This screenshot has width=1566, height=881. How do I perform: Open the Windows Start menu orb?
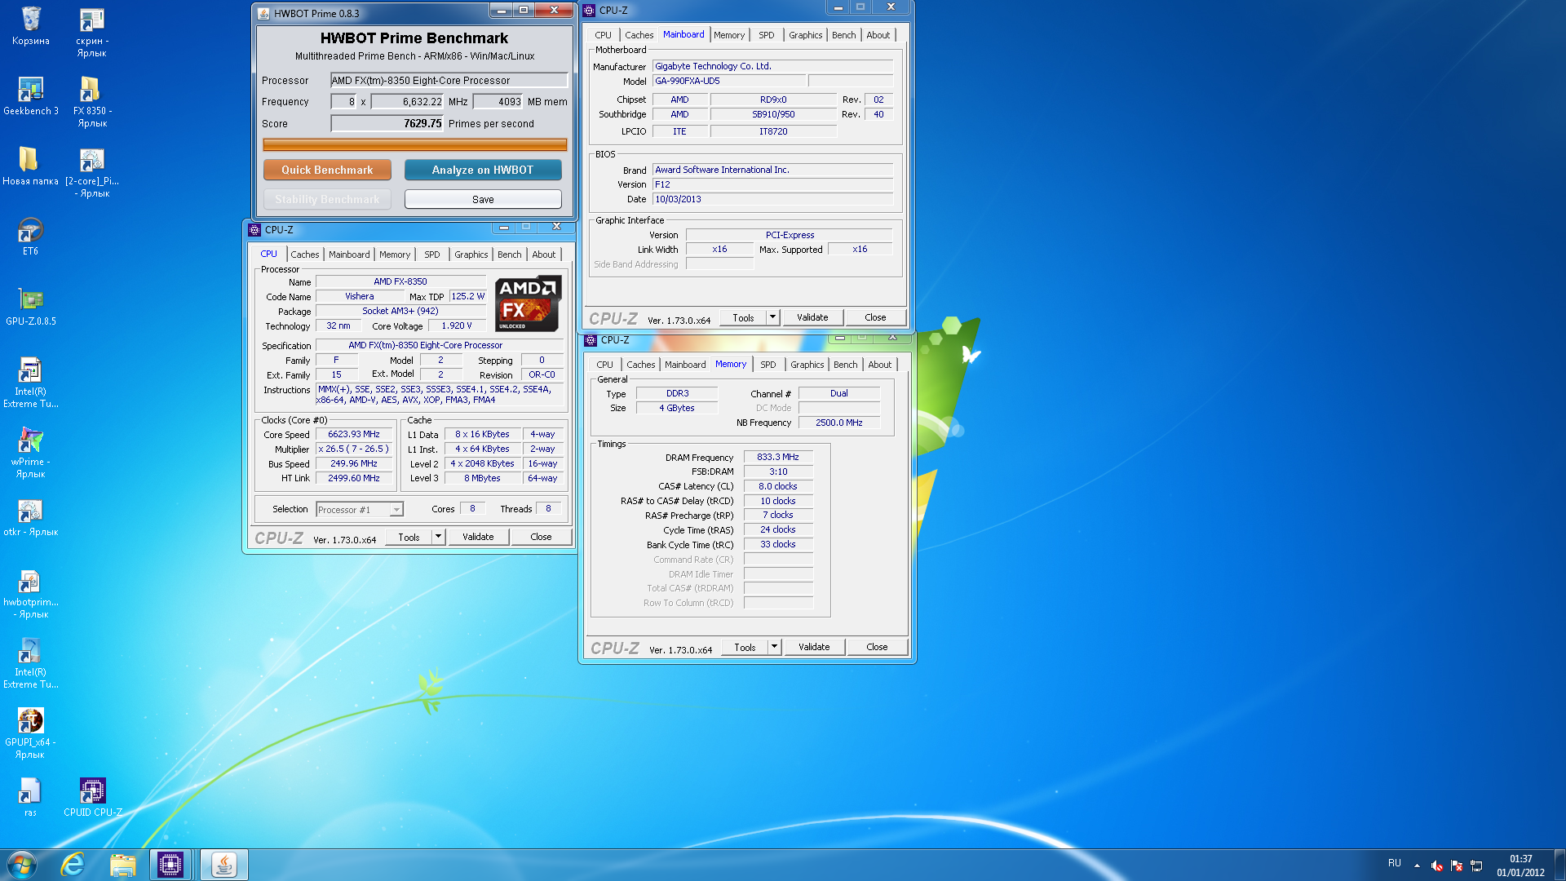(x=22, y=865)
